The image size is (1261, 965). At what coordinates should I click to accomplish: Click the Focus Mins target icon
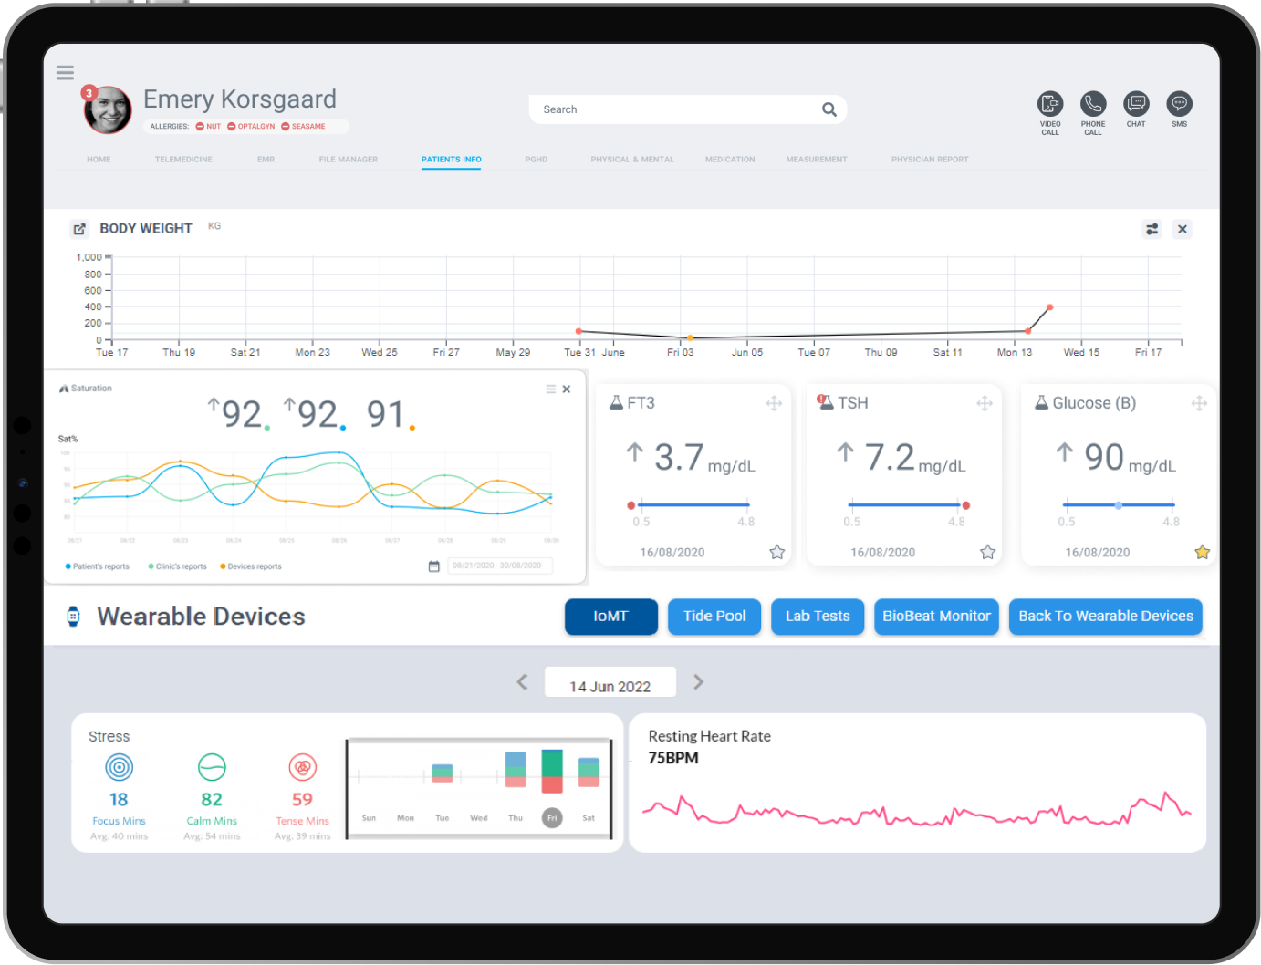click(120, 767)
